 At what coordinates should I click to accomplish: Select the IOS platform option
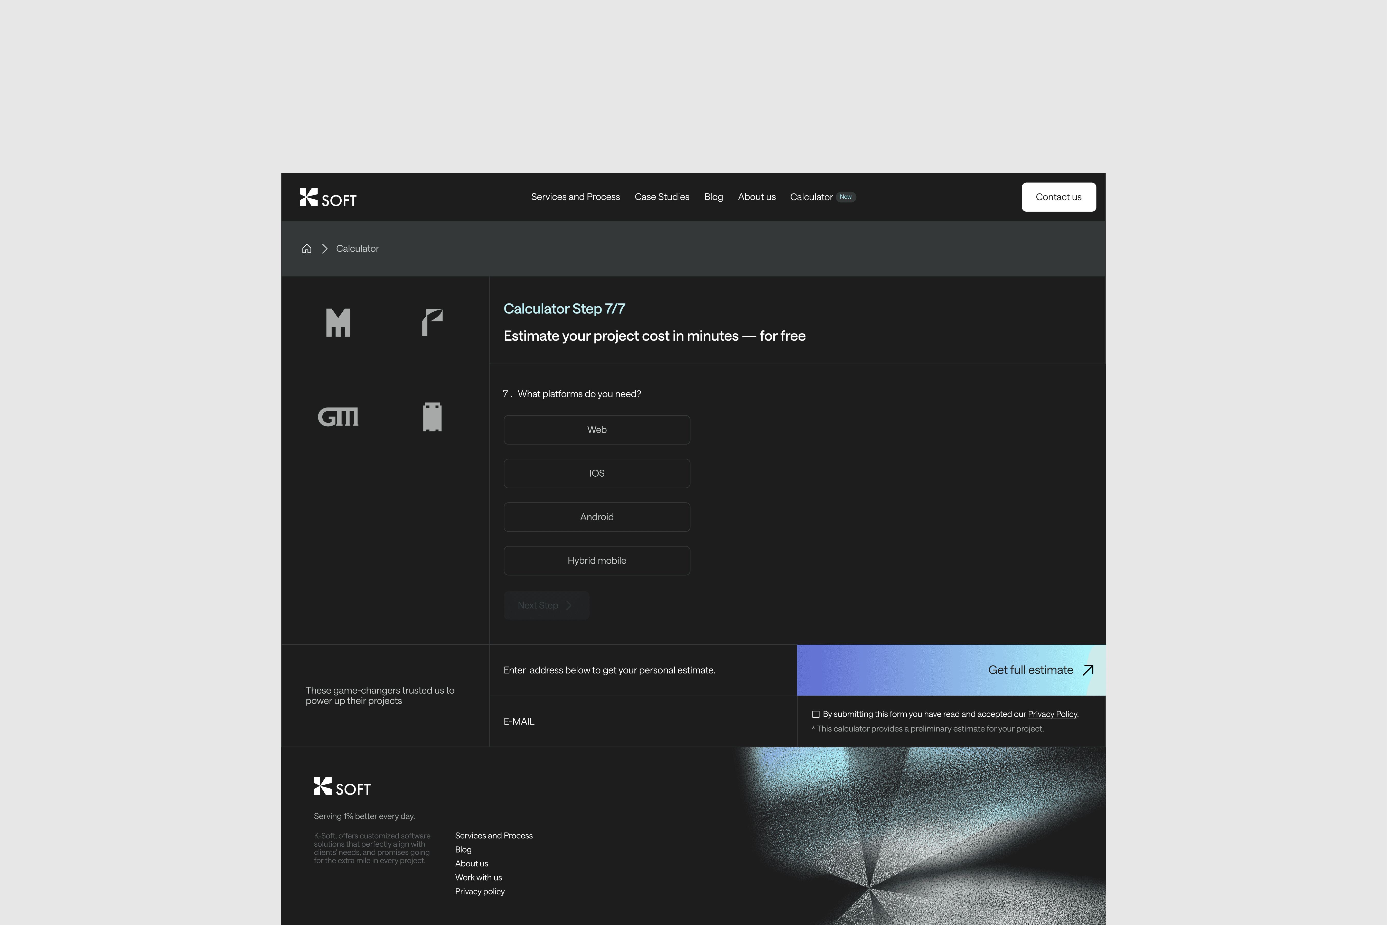pyautogui.click(x=597, y=473)
